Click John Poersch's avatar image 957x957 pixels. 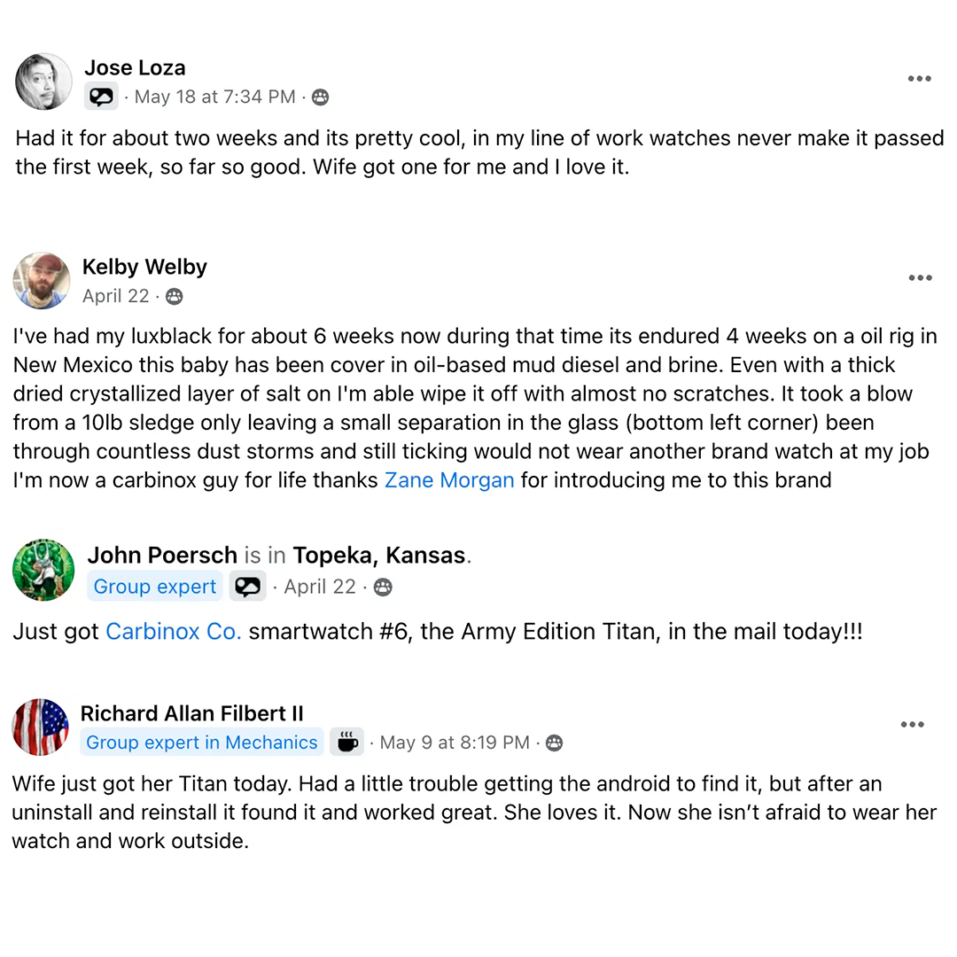pos(43,570)
